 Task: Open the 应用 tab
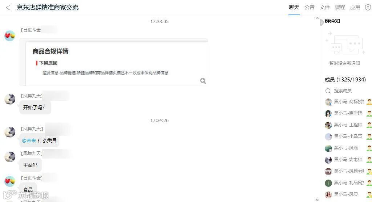coord(355,7)
